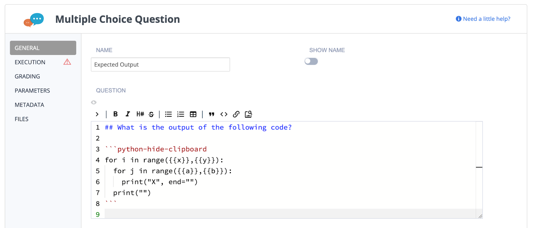Insert a code block

point(224,114)
